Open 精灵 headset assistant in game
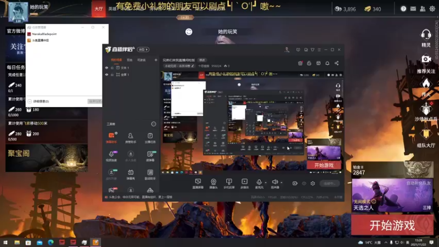The width and height of the screenshot is (439, 247). click(426, 38)
